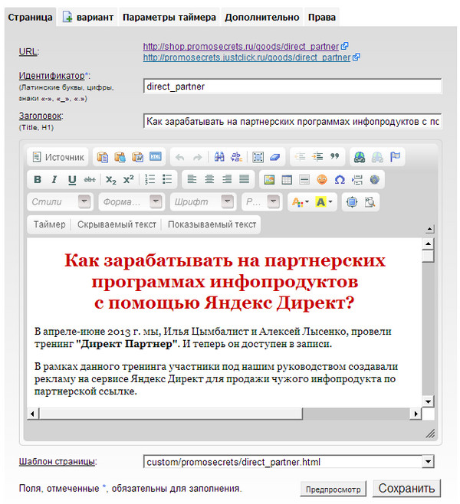460x504 pixels.
Task: Click Paste as plain text icon
Action: [120, 157]
